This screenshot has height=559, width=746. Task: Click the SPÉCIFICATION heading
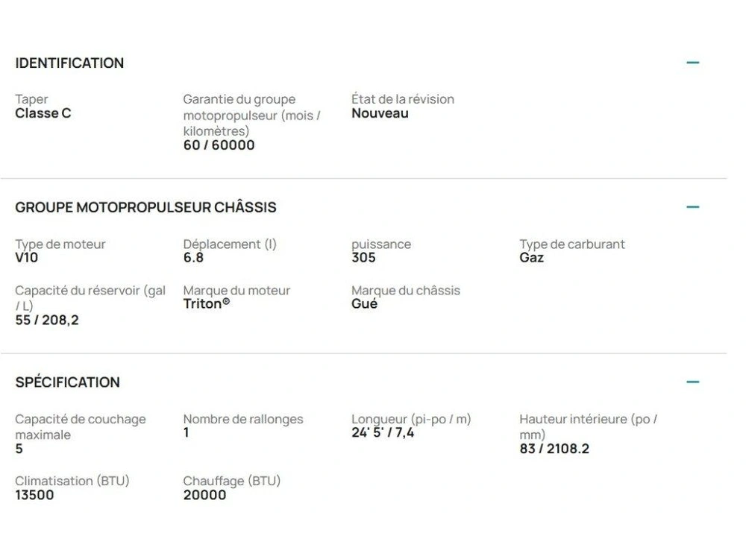[x=67, y=382]
